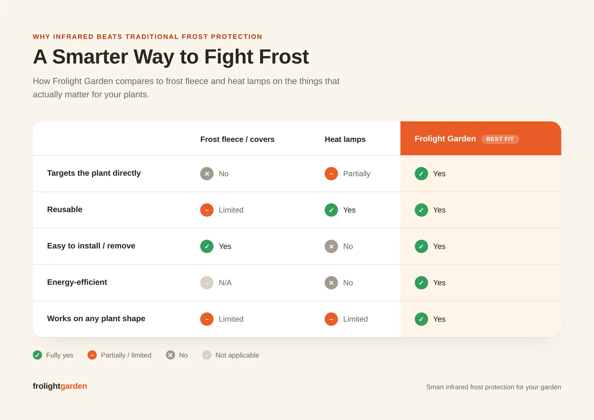Select the Frost fleece / covers column header

pyautogui.click(x=237, y=139)
